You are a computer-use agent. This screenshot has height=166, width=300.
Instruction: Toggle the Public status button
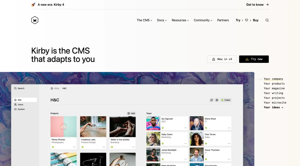226,100
